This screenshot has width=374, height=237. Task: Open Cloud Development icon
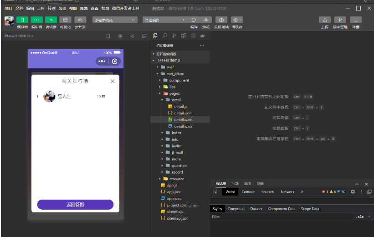click(80, 20)
